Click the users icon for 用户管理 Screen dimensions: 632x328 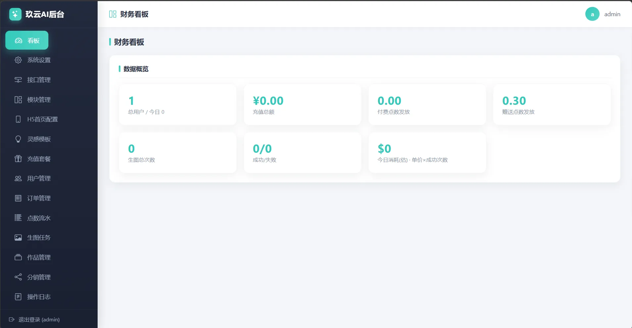tap(18, 178)
